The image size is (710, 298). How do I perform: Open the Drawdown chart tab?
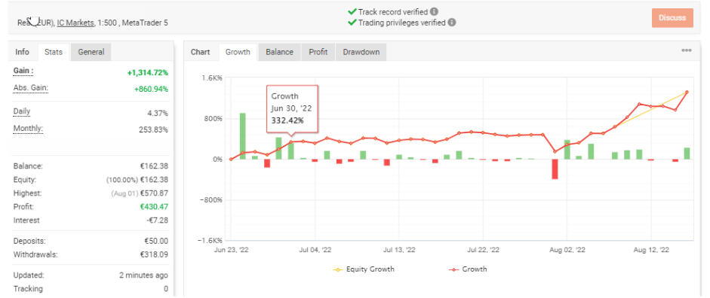(361, 52)
